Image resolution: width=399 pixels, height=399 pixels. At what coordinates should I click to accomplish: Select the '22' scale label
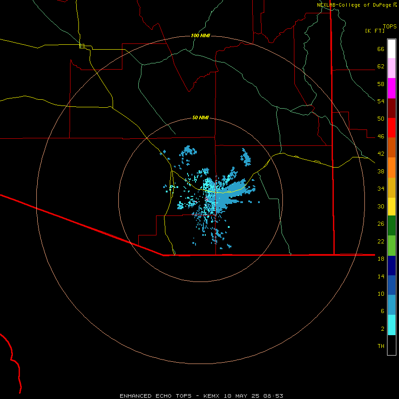(x=381, y=241)
